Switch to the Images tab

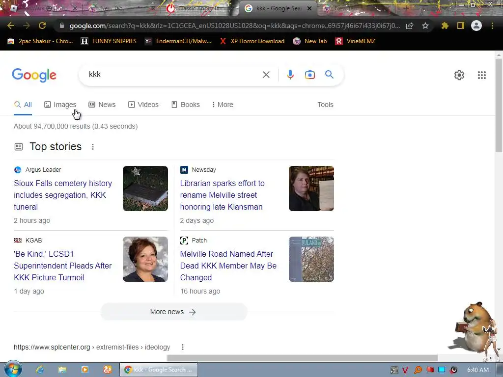(60, 105)
